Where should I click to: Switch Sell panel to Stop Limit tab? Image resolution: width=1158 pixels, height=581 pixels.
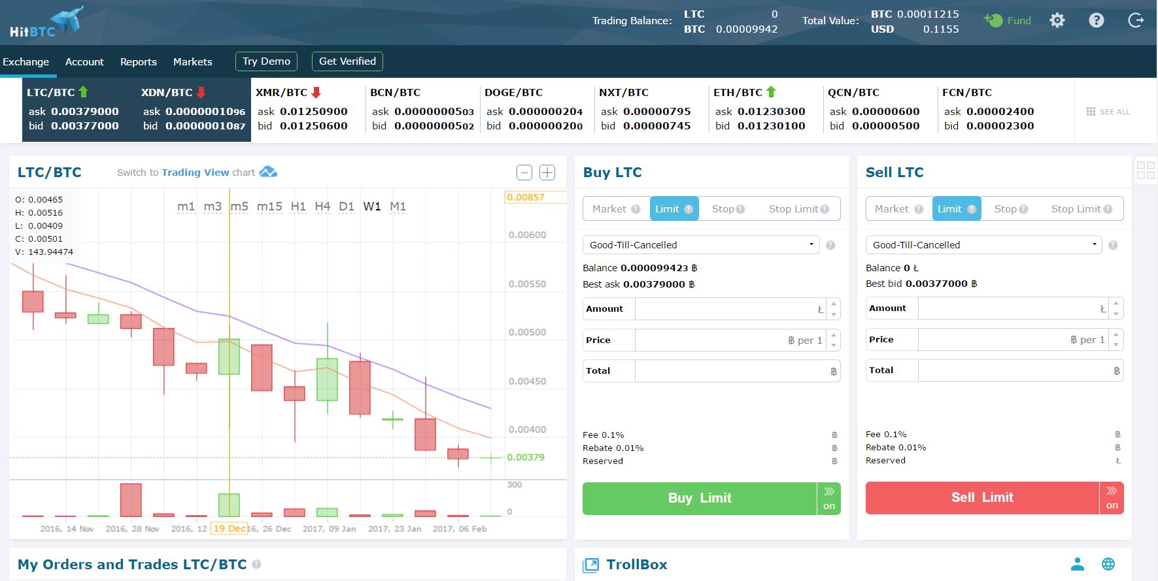point(1081,209)
